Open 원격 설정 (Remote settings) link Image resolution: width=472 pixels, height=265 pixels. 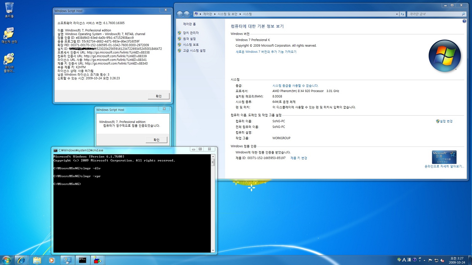tap(189, 39)
